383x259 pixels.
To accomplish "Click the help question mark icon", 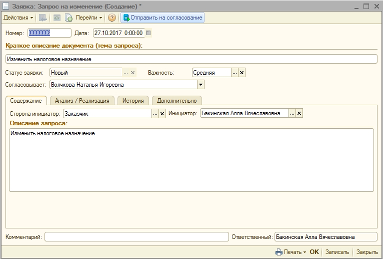I will click(x=112, y=18).
